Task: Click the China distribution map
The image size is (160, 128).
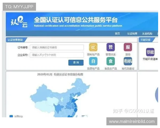Action: 60,98
